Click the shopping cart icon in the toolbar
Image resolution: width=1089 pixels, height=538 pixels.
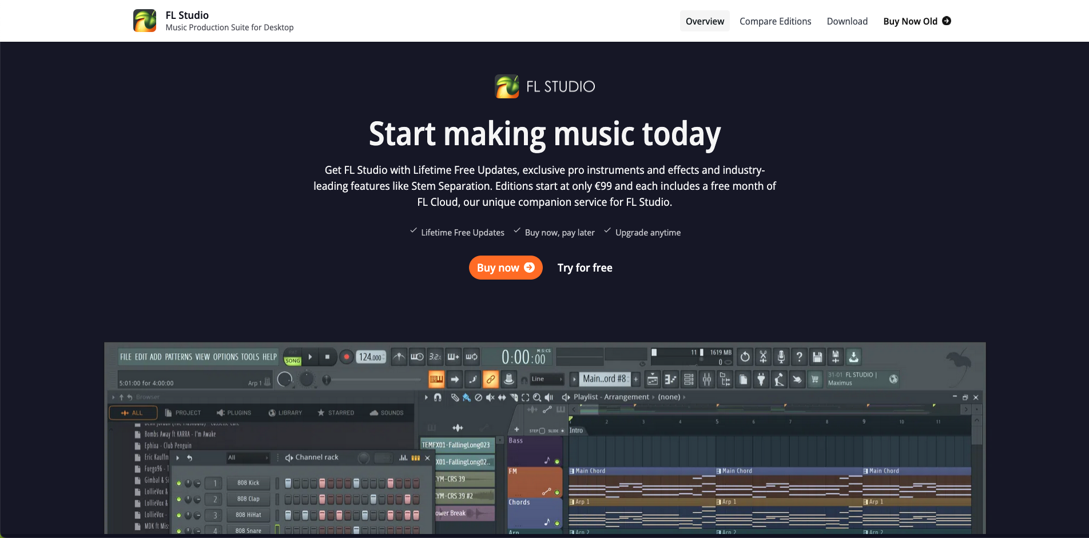[815, 379]
